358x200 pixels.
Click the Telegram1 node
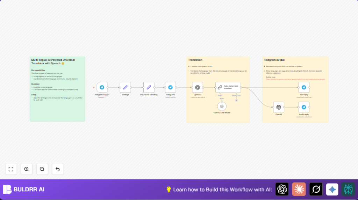(170, 87)
